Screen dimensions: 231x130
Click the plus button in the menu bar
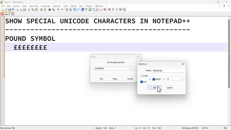coord(219,6)
